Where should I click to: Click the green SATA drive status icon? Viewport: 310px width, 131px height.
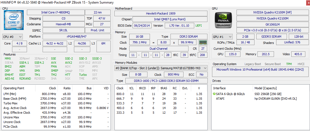tap(214, 94)
